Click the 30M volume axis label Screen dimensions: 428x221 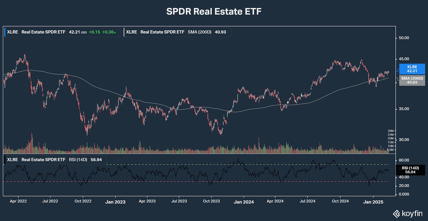[x=391, y=131]
